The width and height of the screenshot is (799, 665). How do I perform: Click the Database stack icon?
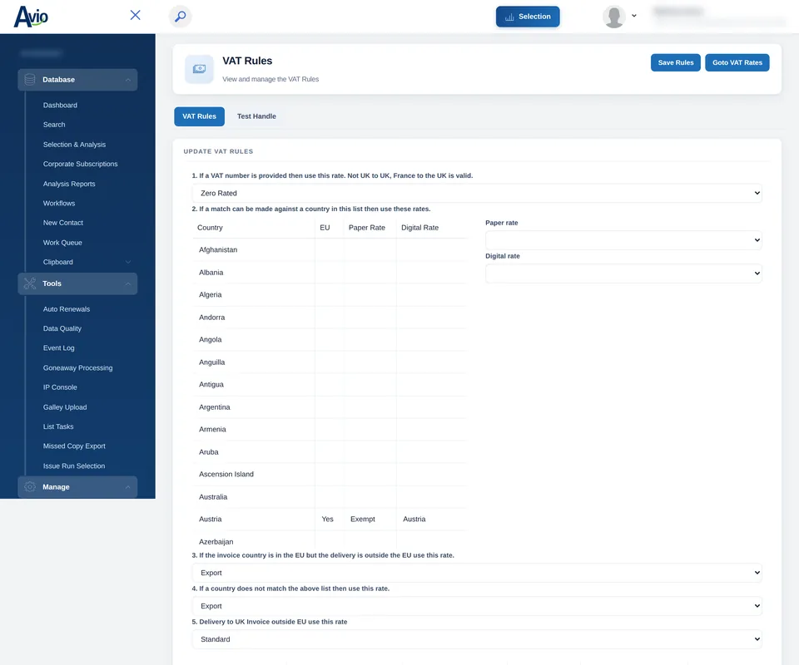pos(30,79)
